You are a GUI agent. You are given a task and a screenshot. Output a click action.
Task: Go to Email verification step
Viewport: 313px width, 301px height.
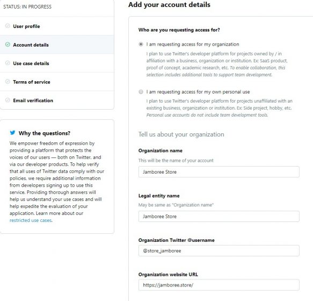click(57, 101)
